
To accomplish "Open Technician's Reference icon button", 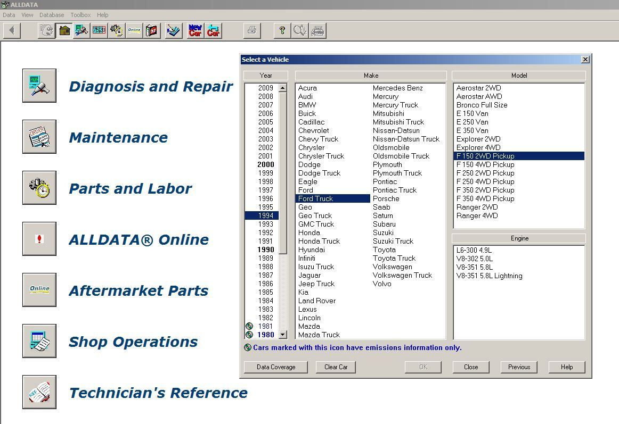I will click(39, 392).
